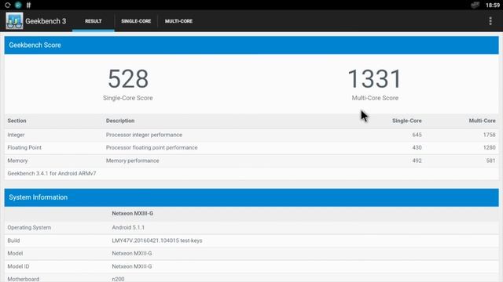Click the Operating System label
503x282 pixels.
pos(29,227)
